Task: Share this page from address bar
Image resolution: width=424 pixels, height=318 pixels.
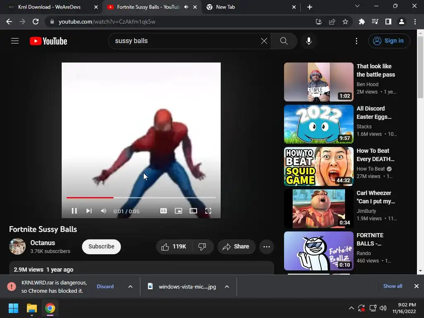Action: pos(332,22)
